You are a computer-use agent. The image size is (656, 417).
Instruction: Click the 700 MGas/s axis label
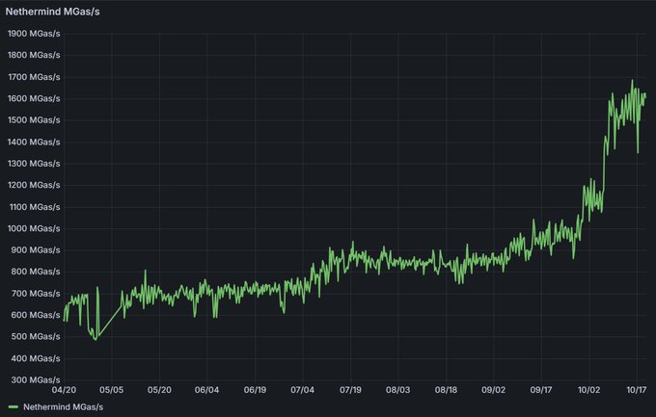click(36, 294)
